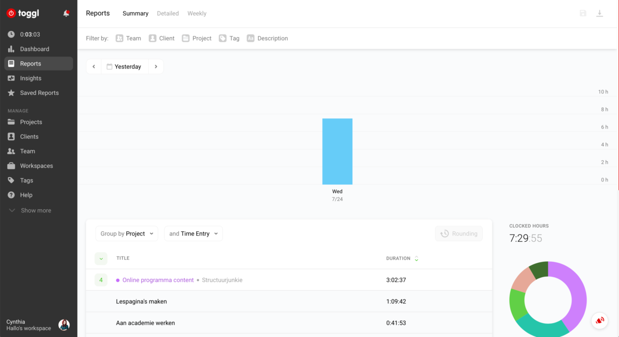619x337 pixels.
Task: Toggle the Rounding option
Action: click(459, 233)
